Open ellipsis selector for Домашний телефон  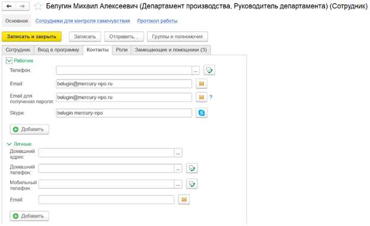click(178, 168)
